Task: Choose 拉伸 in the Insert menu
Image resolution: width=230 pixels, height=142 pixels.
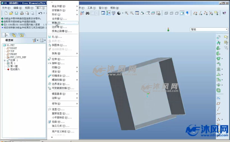Action: 58,59
